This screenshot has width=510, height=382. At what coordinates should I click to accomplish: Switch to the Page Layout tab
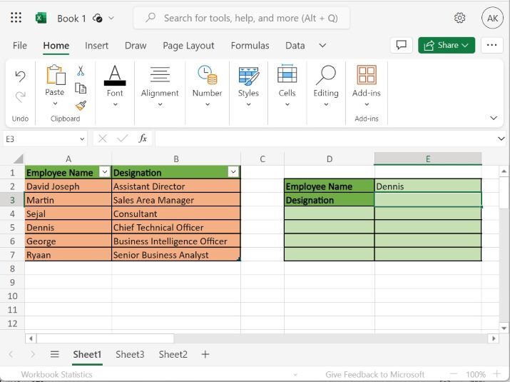pos(188,46)
